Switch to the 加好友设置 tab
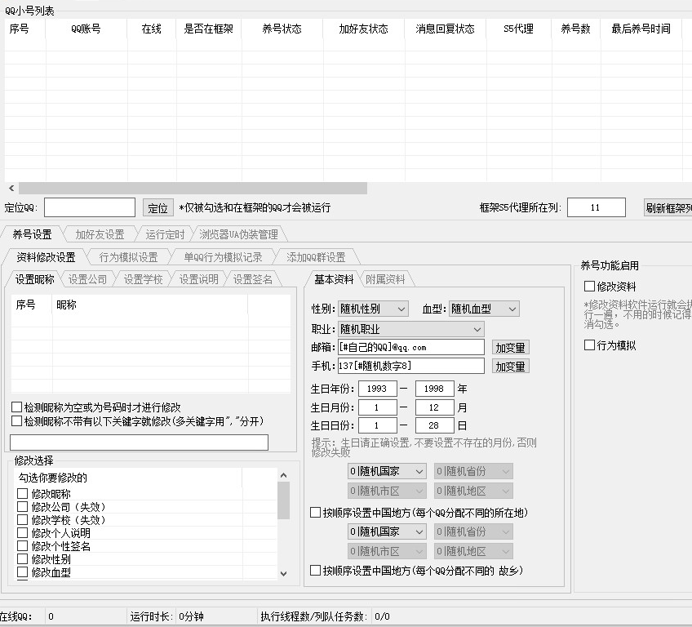This screenshot has height=627, width=692. (x=100, y=234)
